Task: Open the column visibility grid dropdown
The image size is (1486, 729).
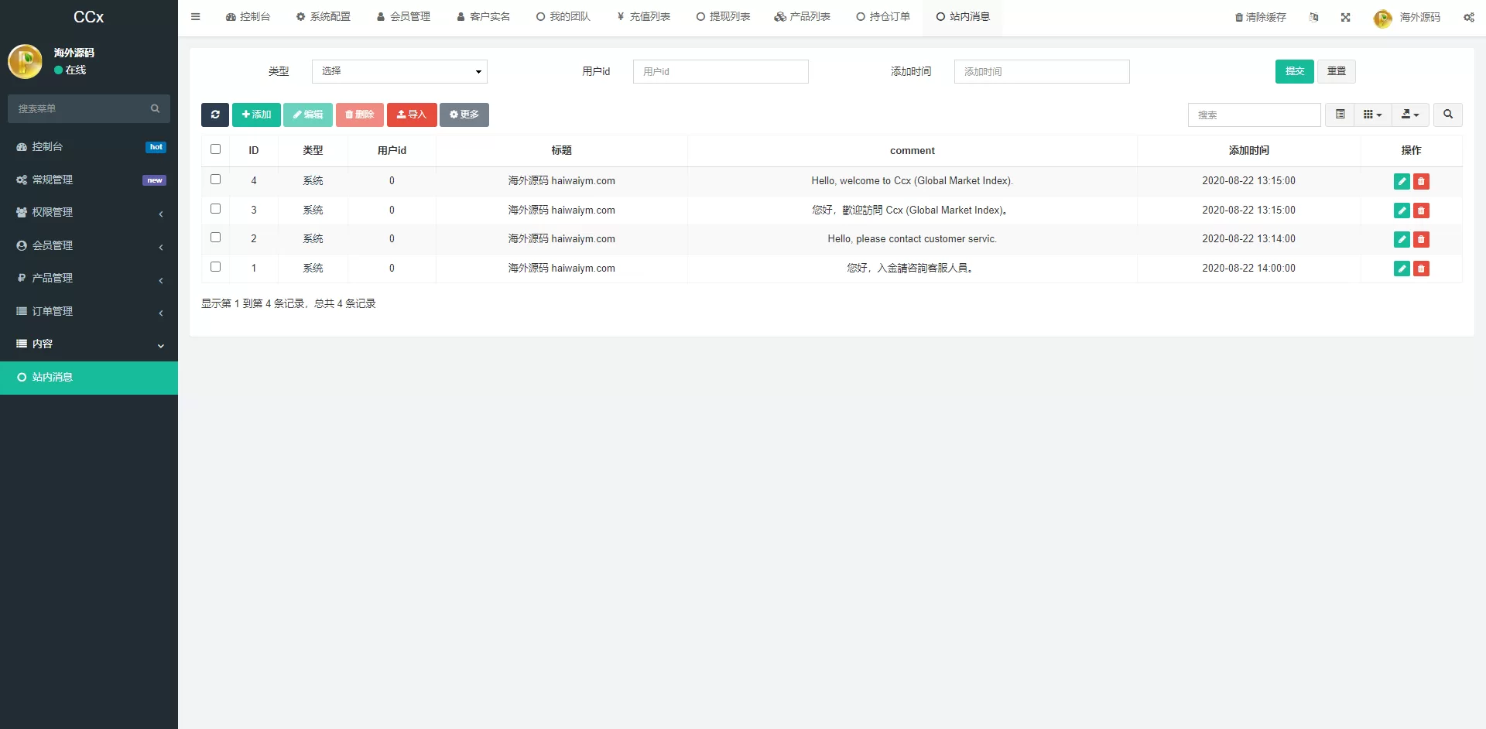Action: pos(1371,115)
